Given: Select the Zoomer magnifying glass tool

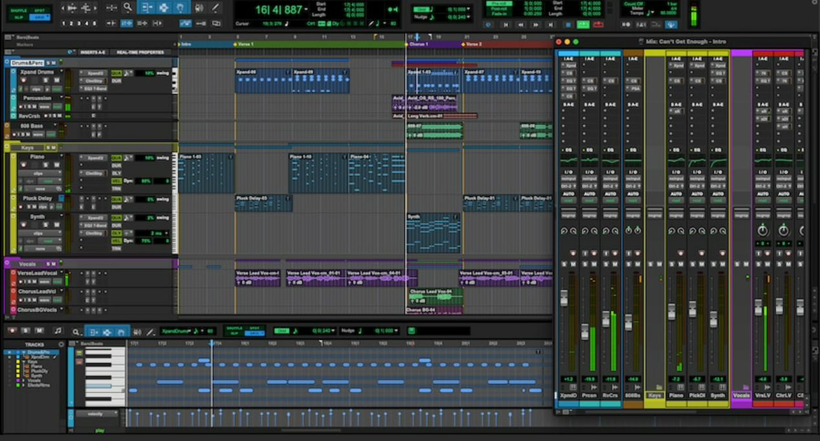Looking at the screenshot, I should coord(127,7).
